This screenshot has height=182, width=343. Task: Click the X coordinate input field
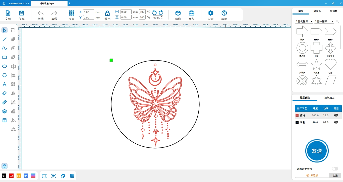point(88,12)
